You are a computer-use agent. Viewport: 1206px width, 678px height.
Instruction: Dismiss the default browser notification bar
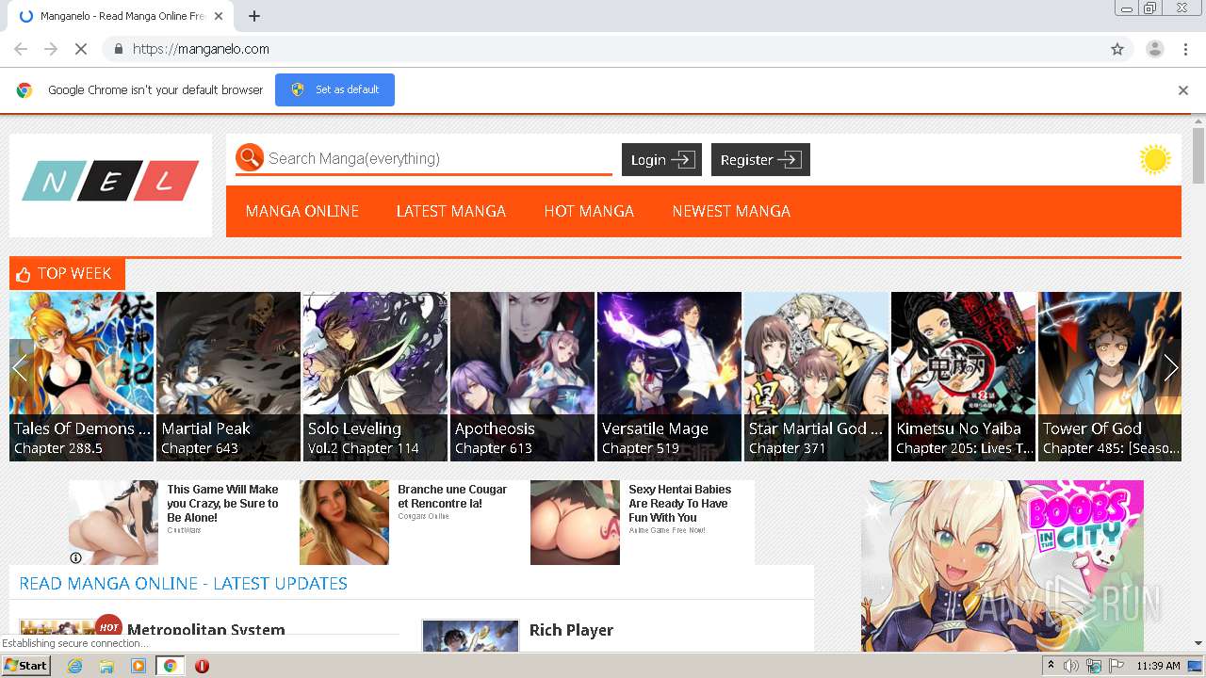1182,90
